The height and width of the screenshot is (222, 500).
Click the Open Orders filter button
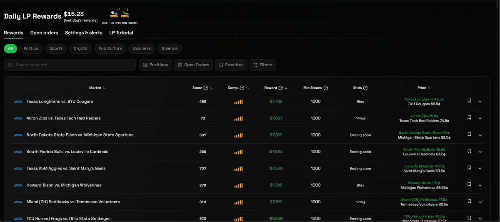pos(193,65)
